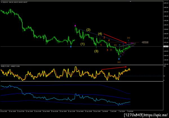This screenshot has width=169, height=118.
Task: Click the blue up arrow near wave (1)
Action: 71,47
